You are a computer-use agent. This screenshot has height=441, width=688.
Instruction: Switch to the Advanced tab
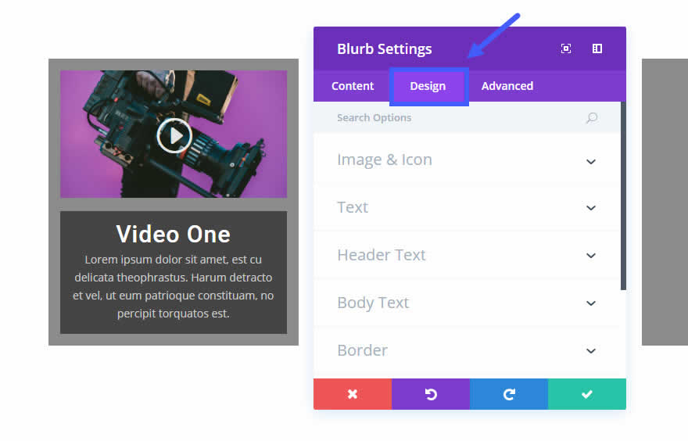click(507, 86)
